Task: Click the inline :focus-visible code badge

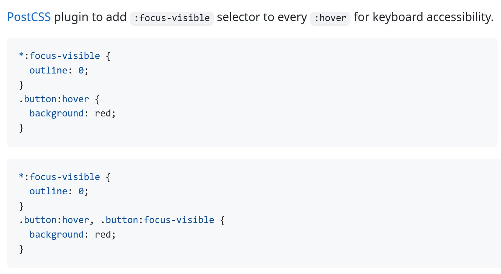Action: pos(172,18)
